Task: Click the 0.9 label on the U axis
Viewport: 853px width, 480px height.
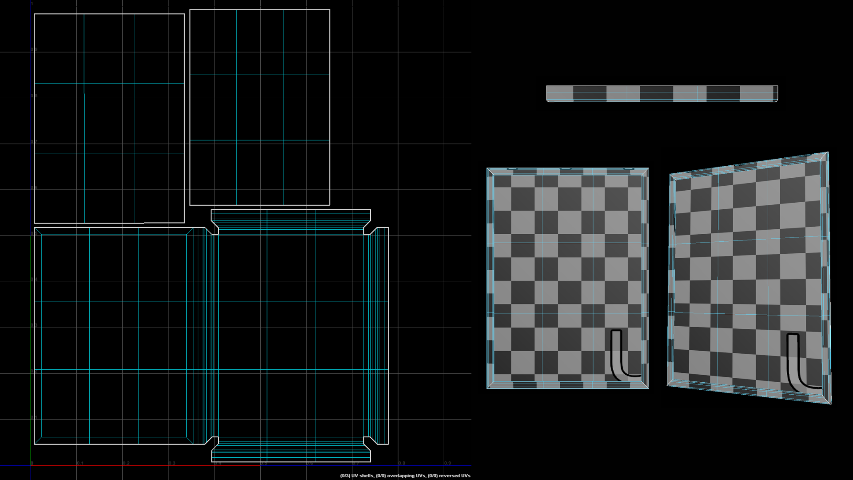Action: coord(447,463)
